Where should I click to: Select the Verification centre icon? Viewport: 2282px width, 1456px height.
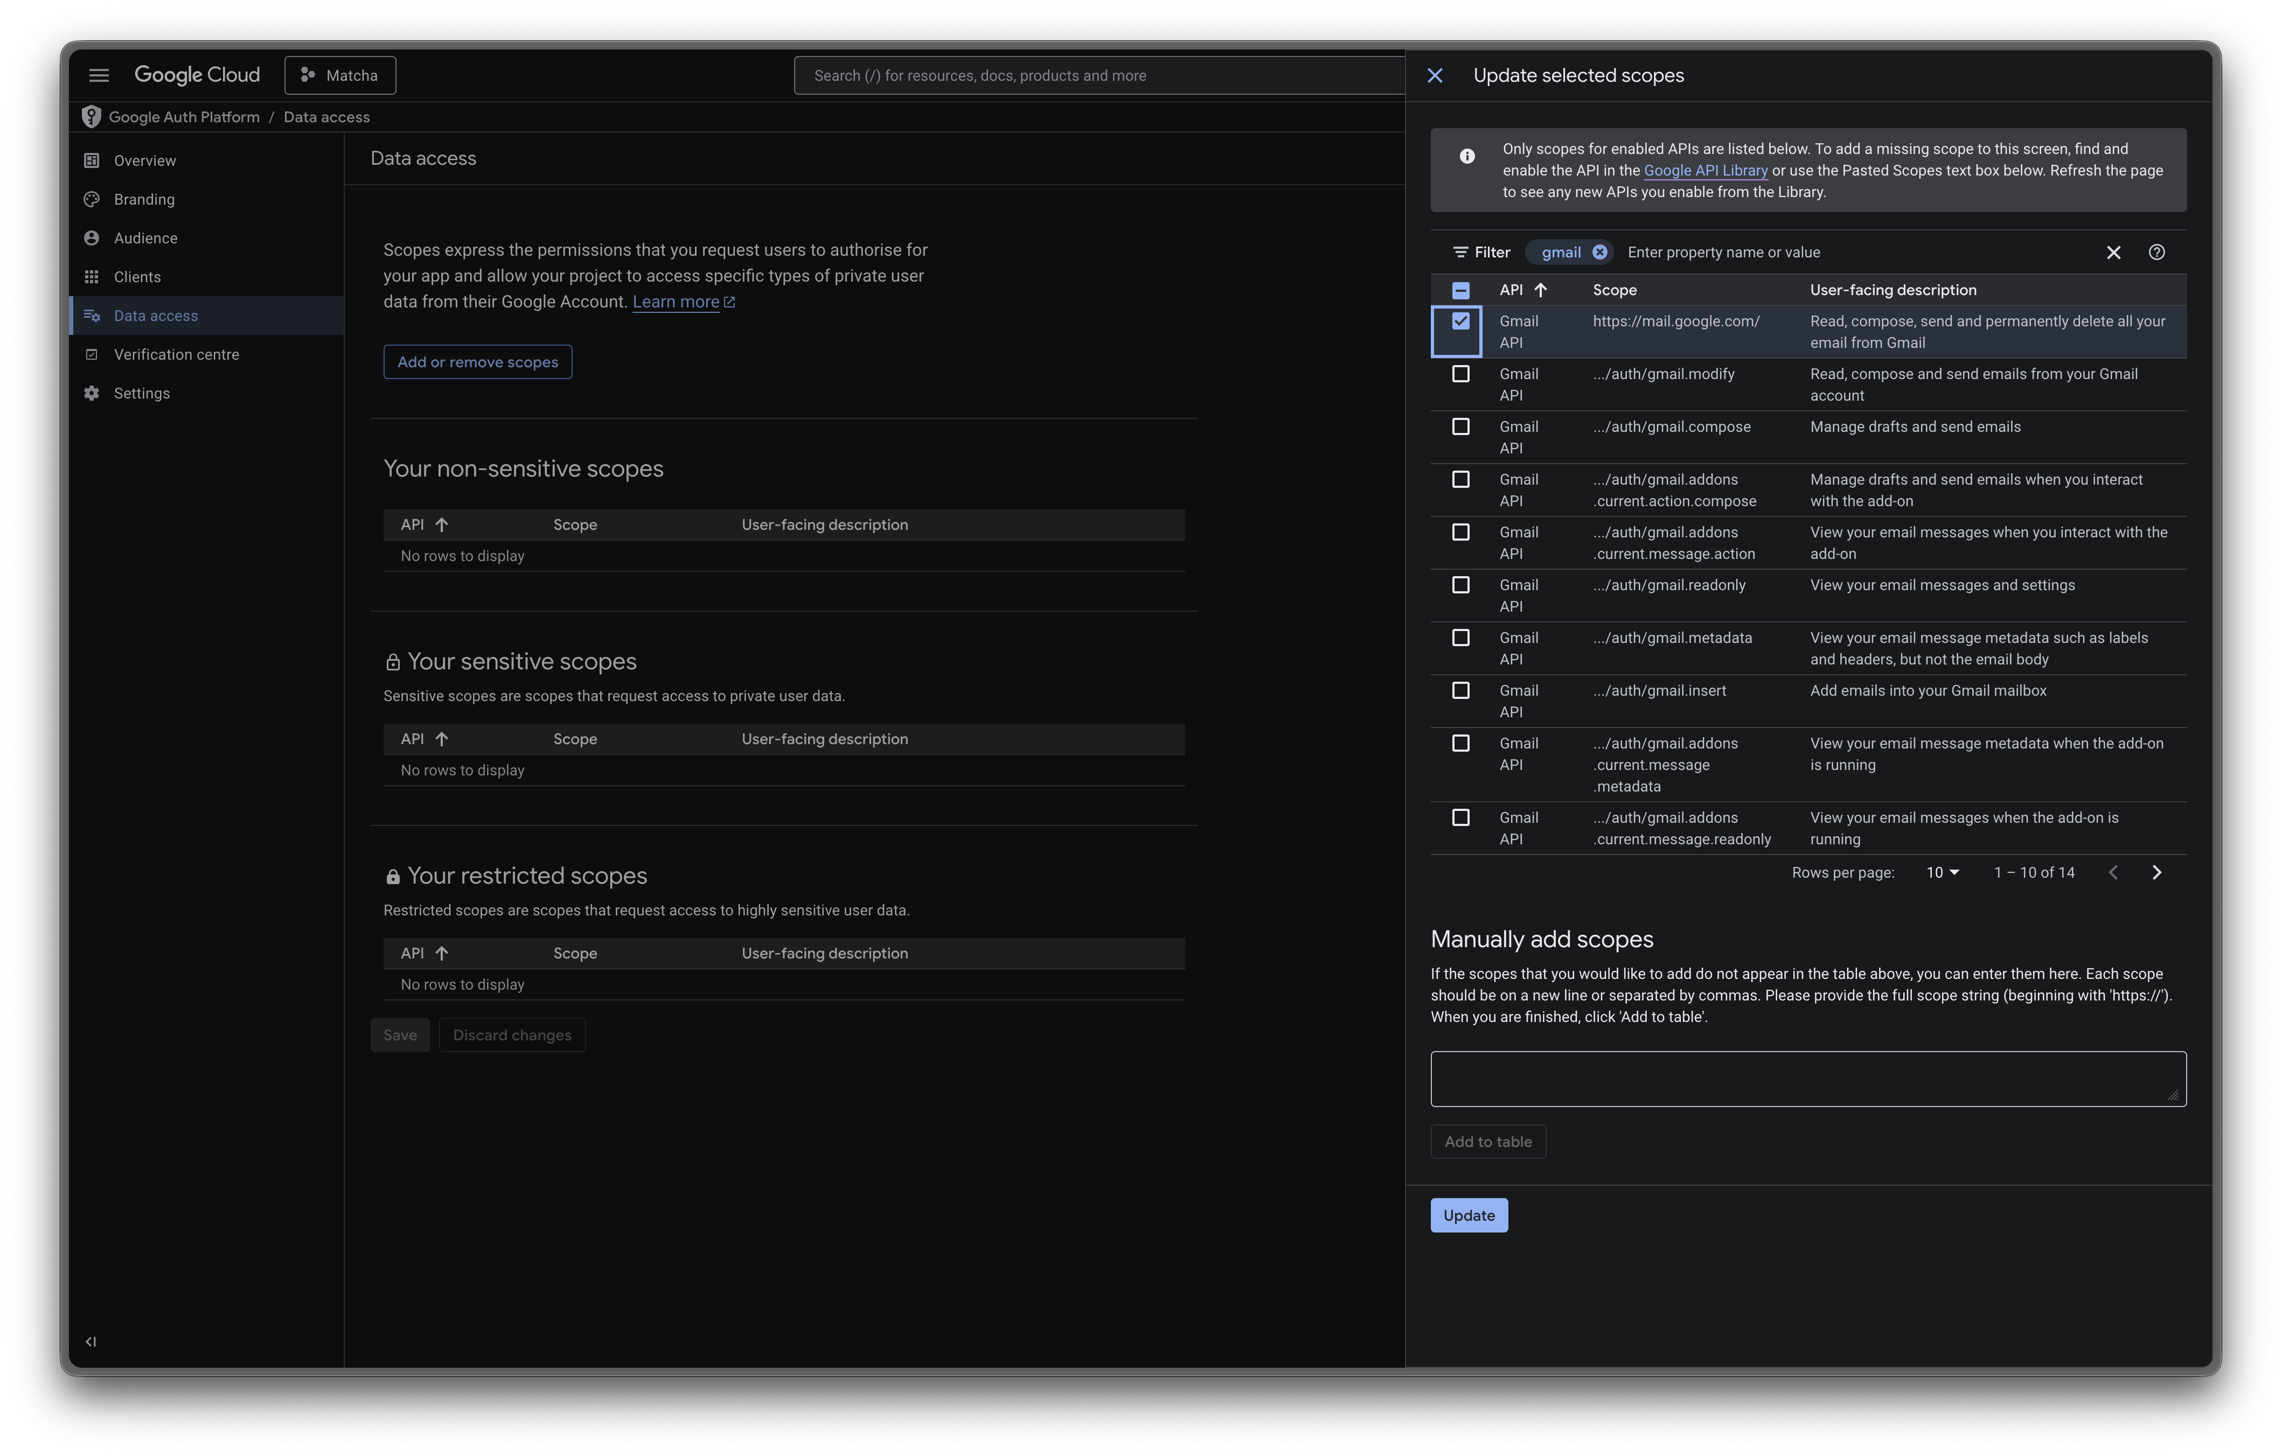coord(91,354)
